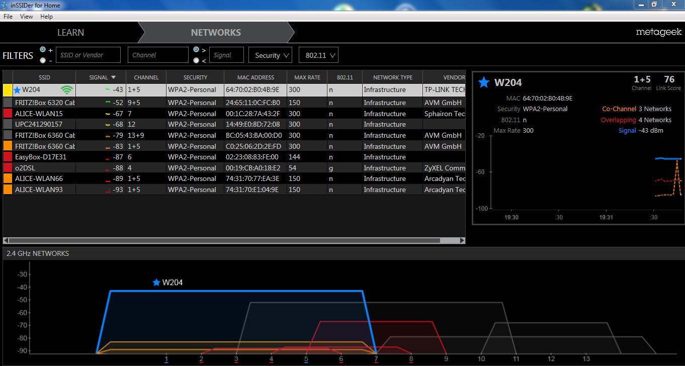Select the o2DSL network row
Image resolution: width=685 pixels, height=366 pixels.
point(234,168)
